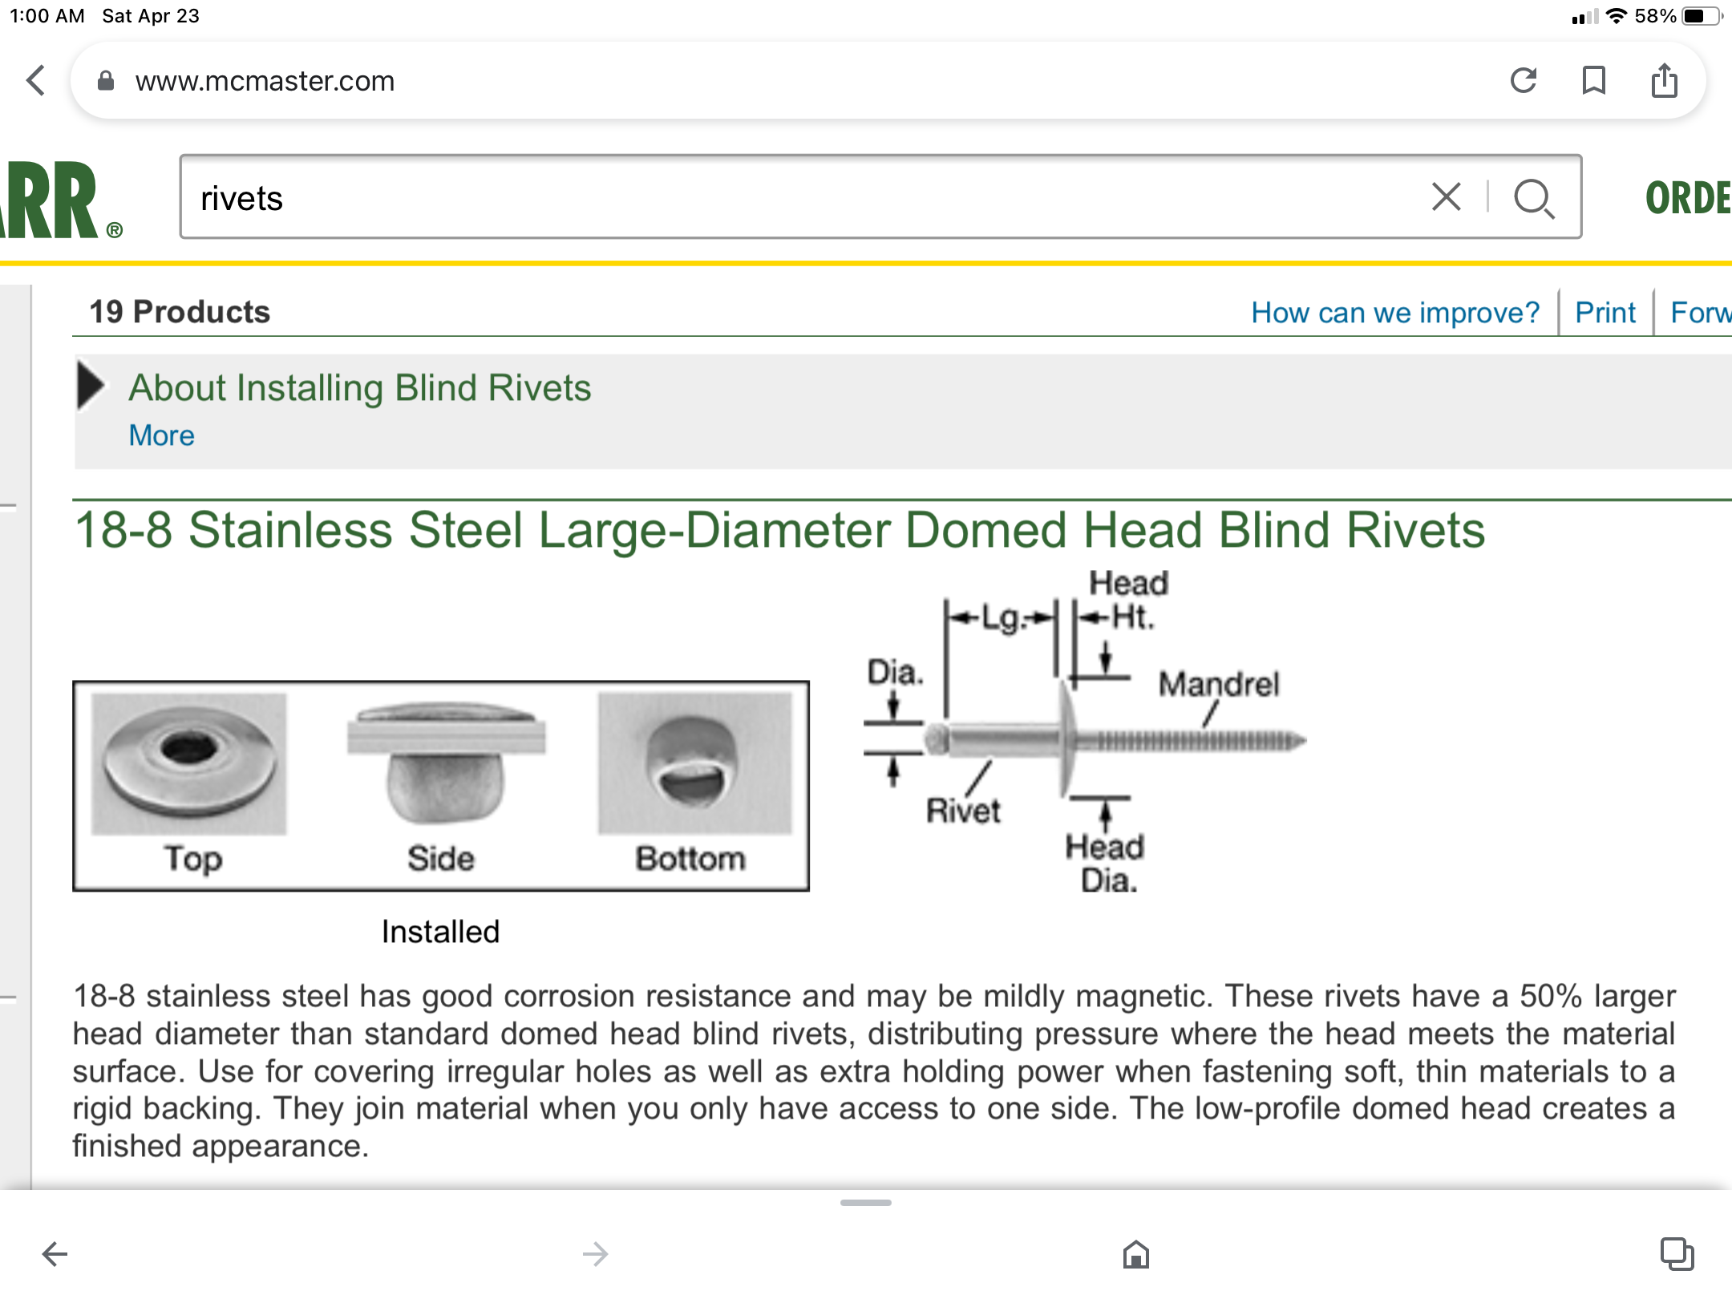Open the share menu icon
This screenshot has width=1732, height=1299.
[1664, 80]
